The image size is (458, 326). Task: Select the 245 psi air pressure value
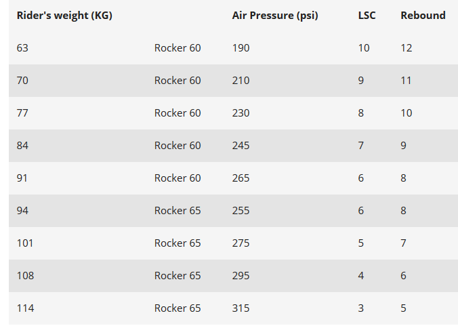click(x=241, y=146)
